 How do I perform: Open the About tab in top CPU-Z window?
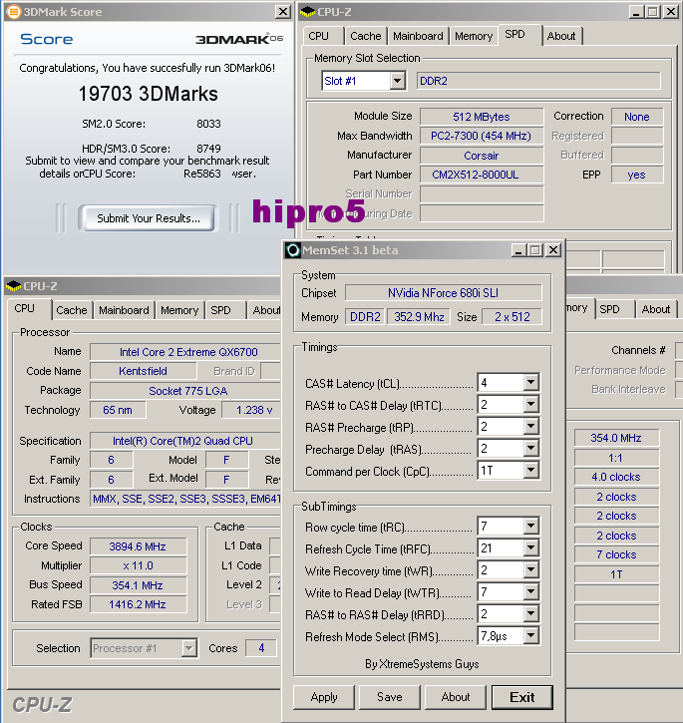point(561,36)
